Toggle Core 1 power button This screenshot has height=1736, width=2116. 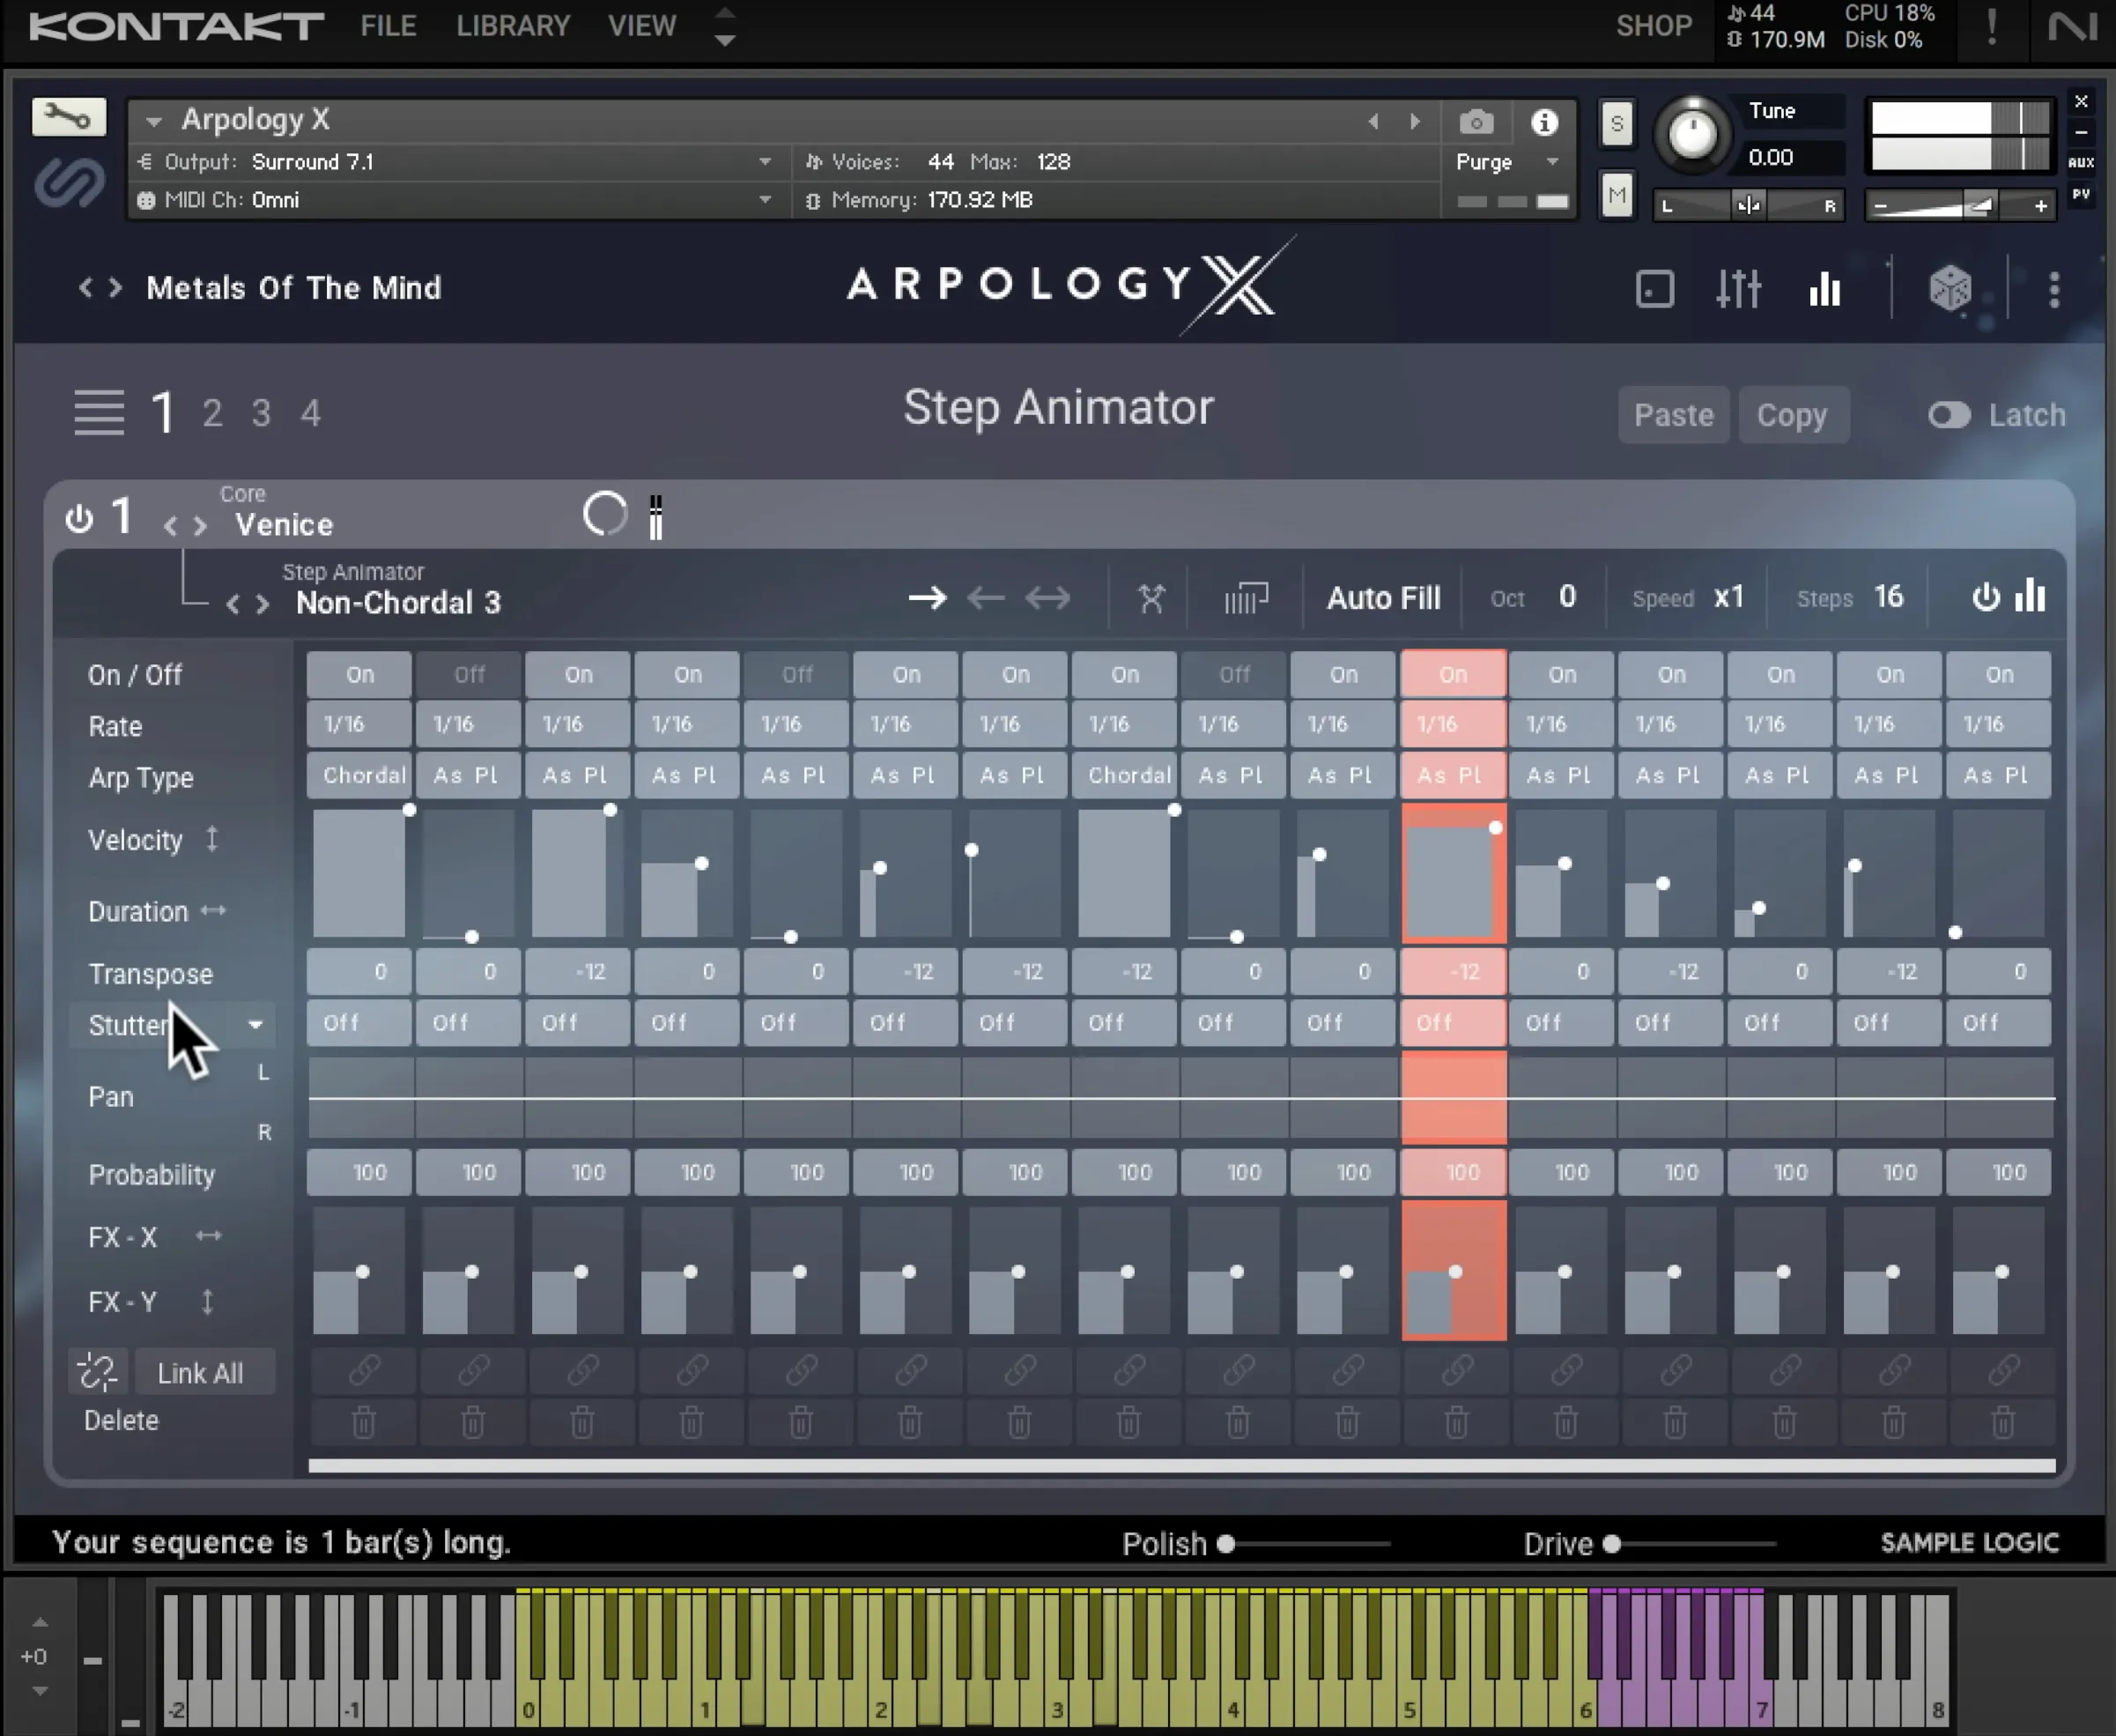click(x=79, y=518)
